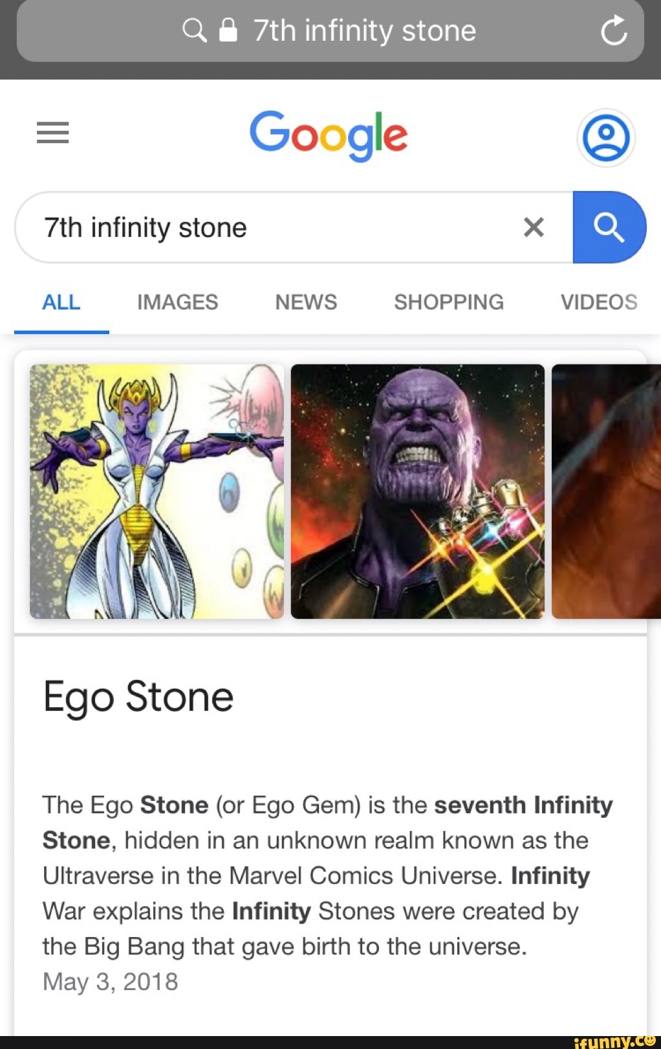Open the NEWS tab
661x1049 pixels.
point(305,302)
